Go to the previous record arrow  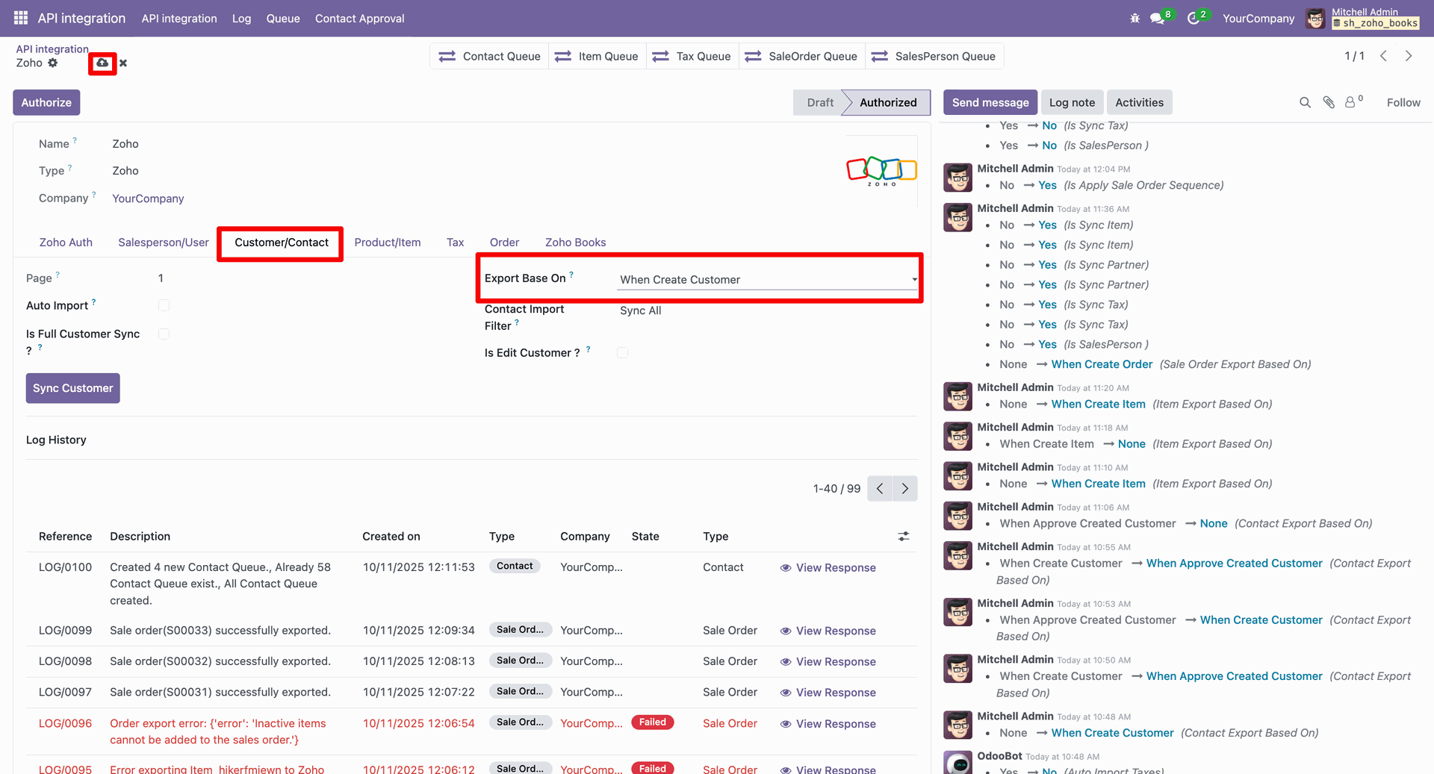pos(1384,56)
